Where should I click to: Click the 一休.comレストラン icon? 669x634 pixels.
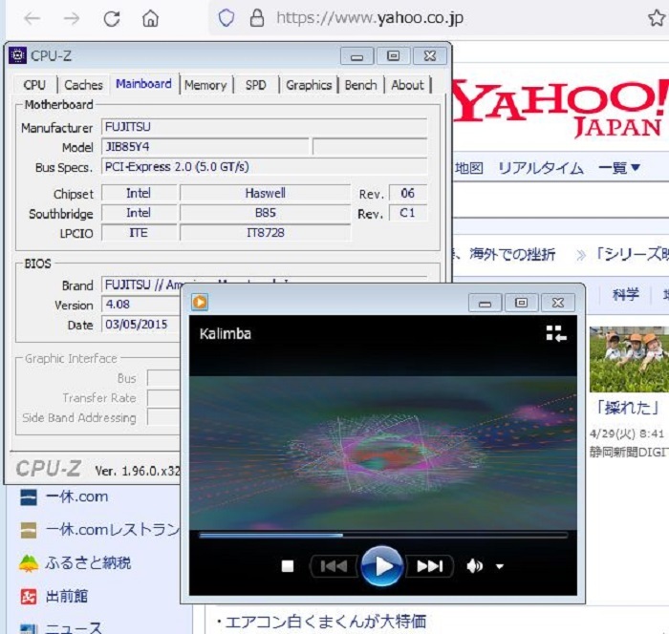coord(29,530)
